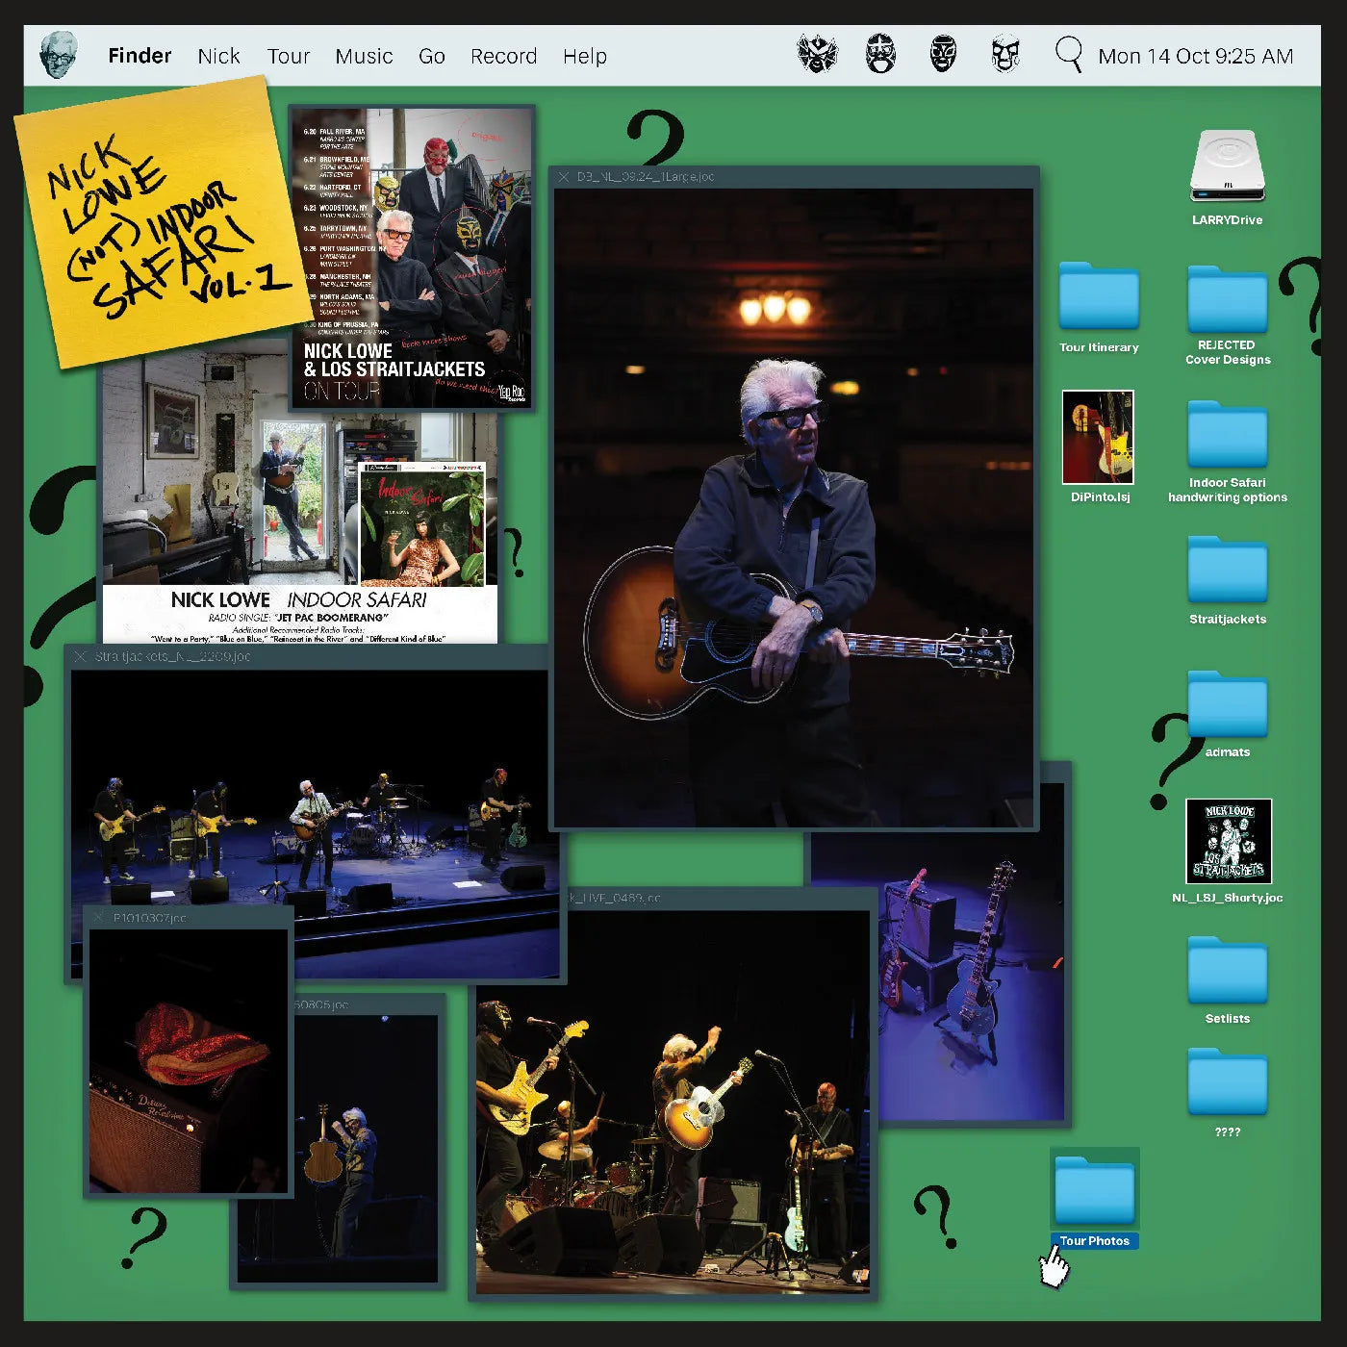
Task: Select the NL_LSJ_Shorty.joc file icon
Action: tap(1228, 842)
